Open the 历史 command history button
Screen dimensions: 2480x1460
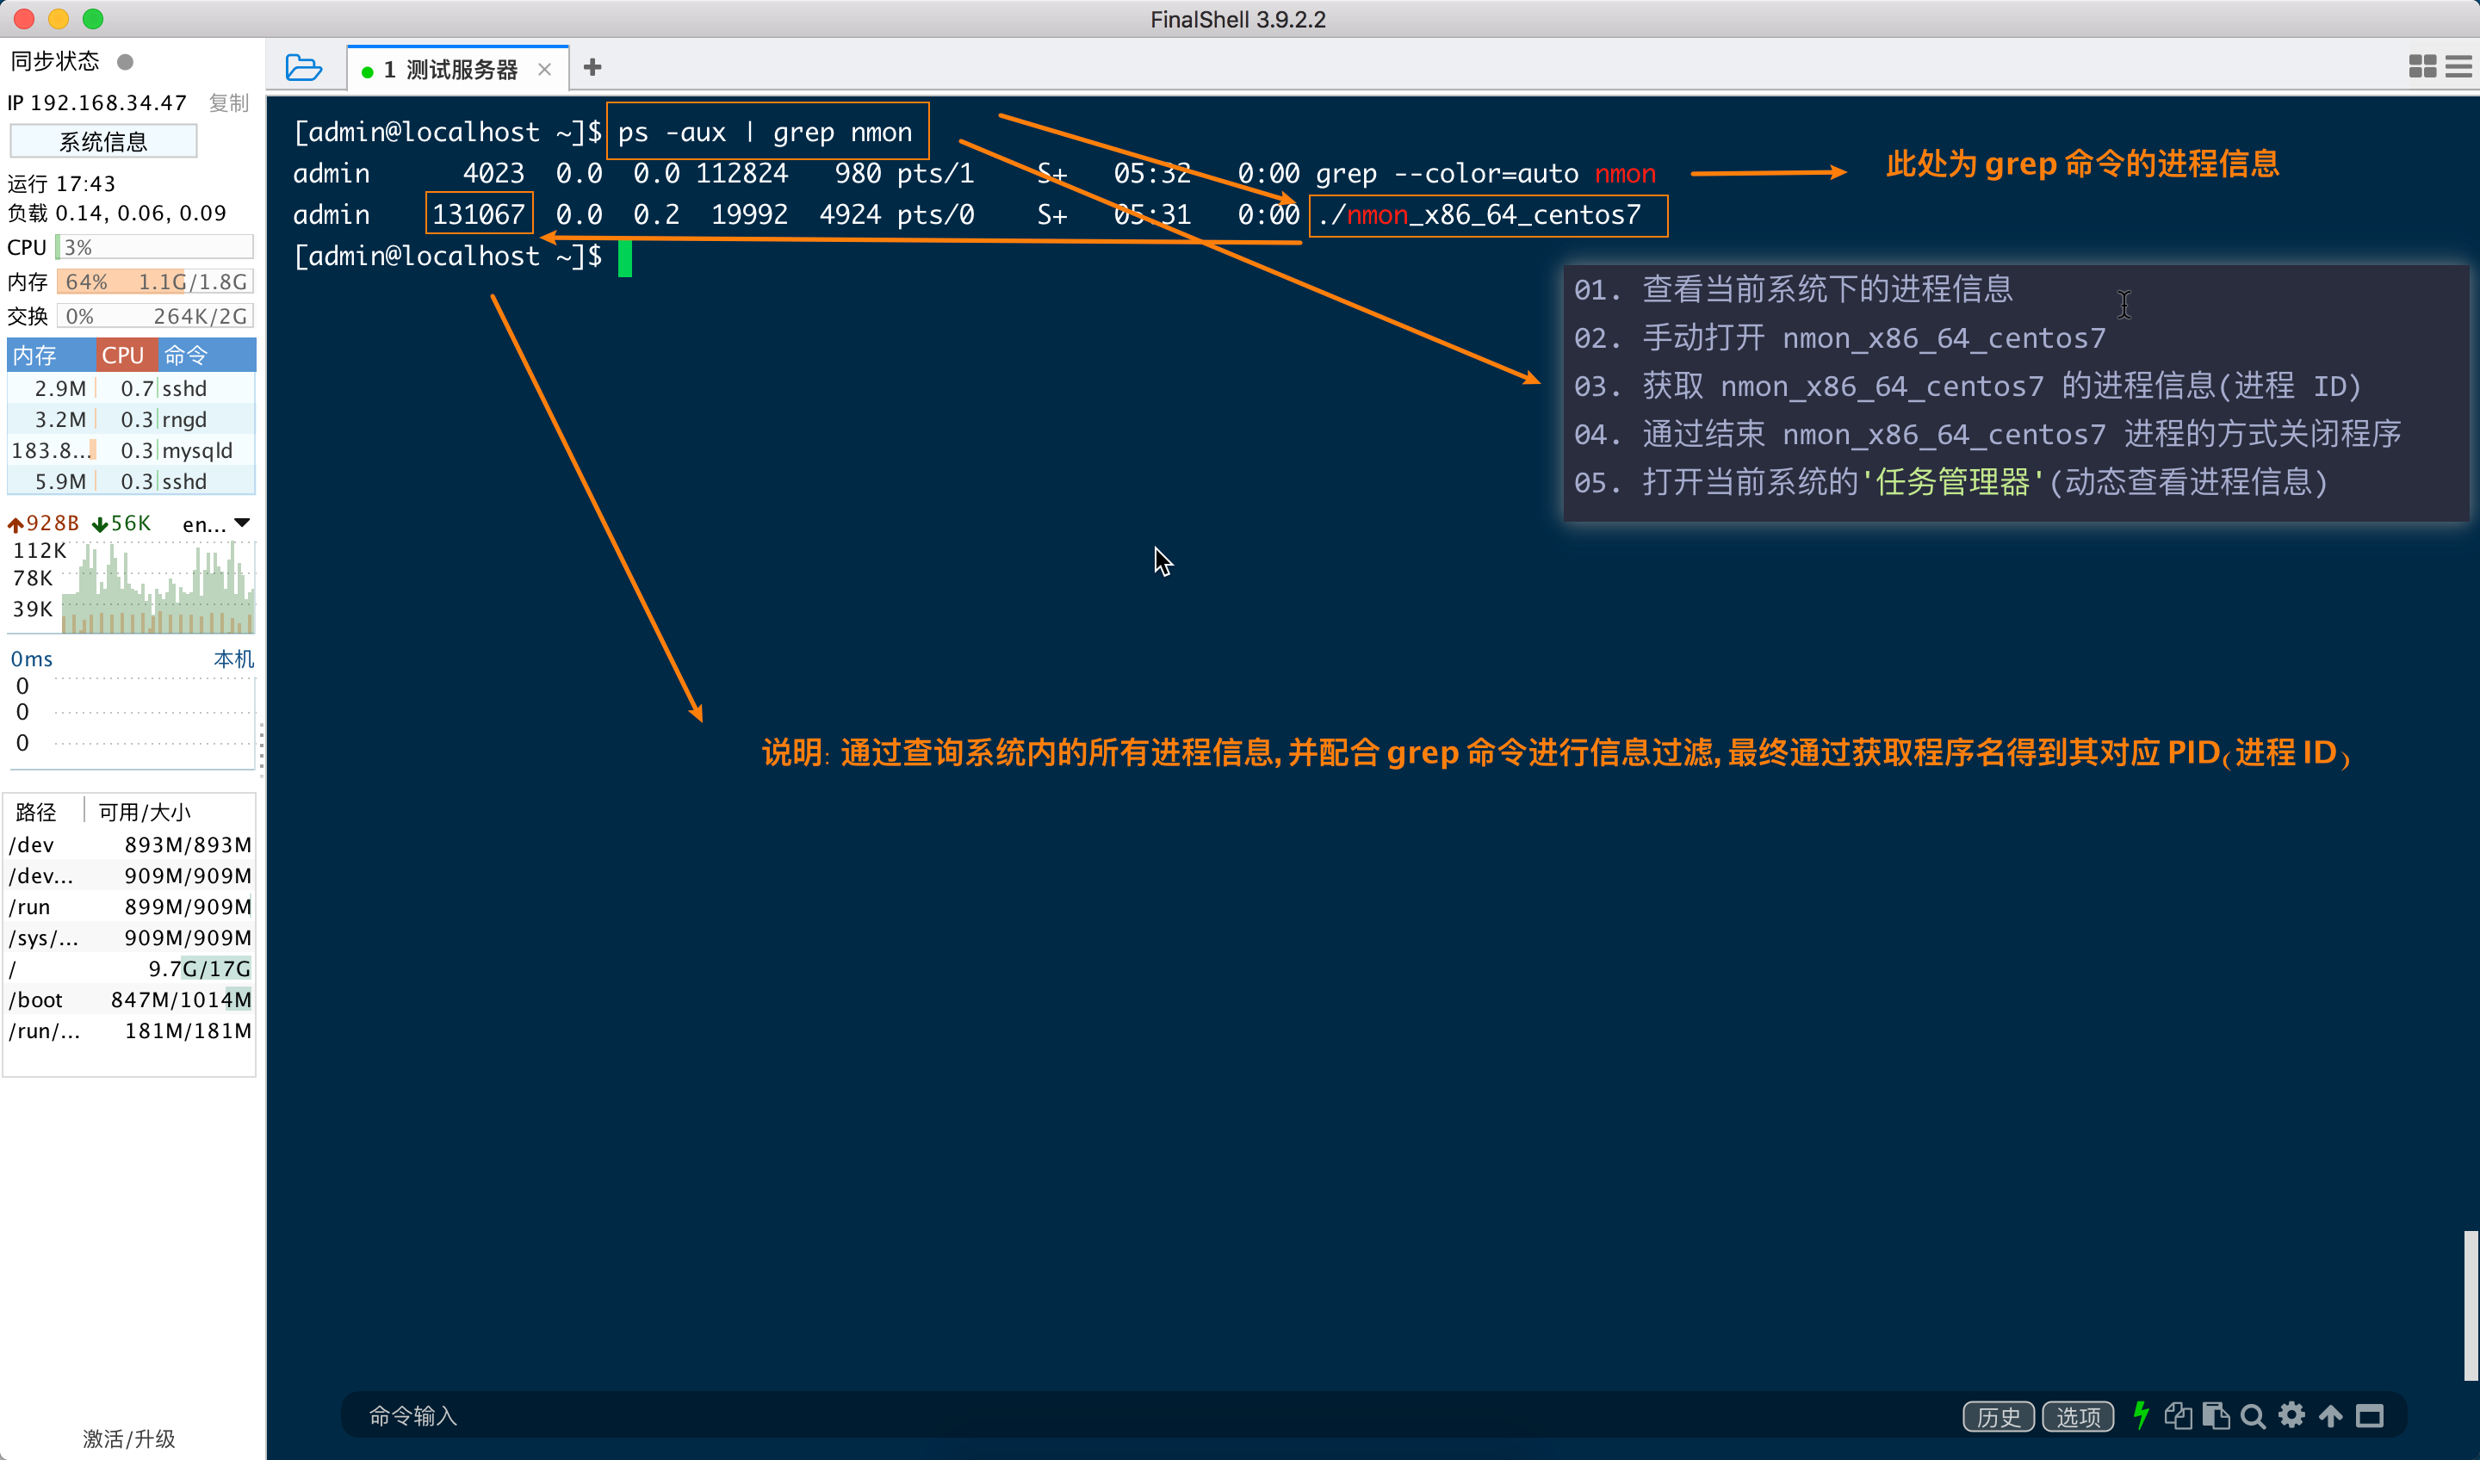click(1998, 1417)
